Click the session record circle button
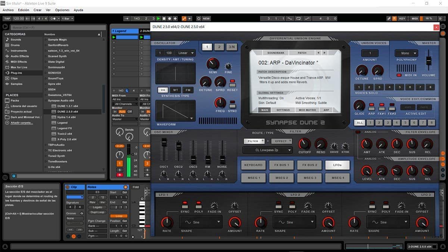 click(199, 18)
